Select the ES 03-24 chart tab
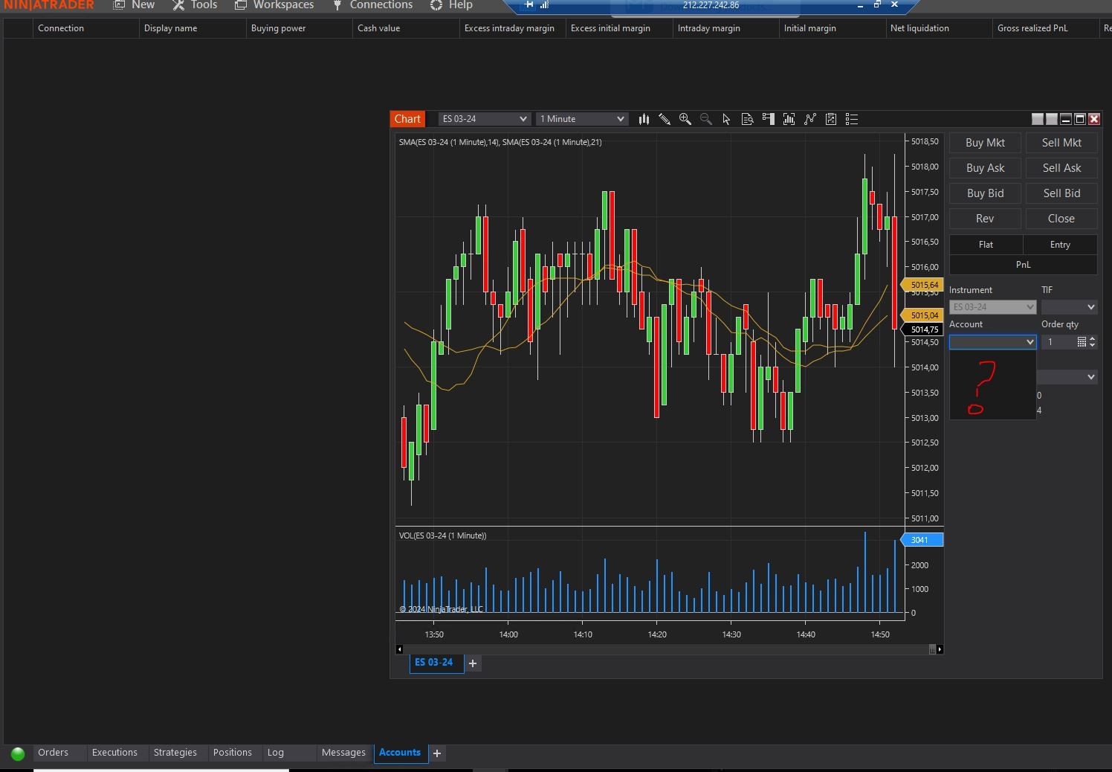This screenshot has width=1112, height=772. 436,663
